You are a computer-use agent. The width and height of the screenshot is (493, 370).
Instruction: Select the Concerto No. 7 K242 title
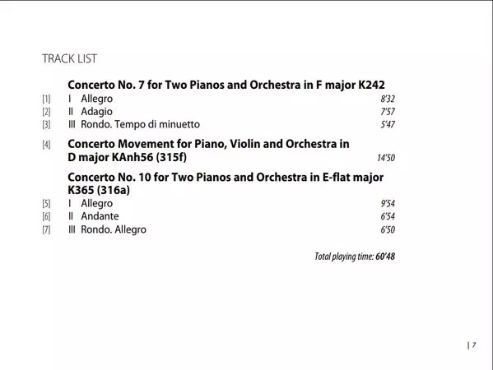pyautogui.click(x=226, y=85)
